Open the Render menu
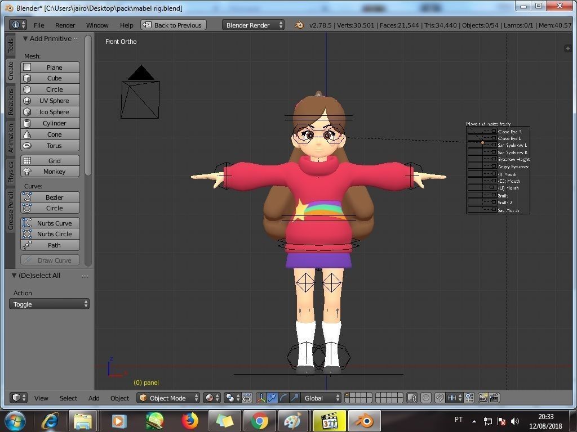 (65, 25)
